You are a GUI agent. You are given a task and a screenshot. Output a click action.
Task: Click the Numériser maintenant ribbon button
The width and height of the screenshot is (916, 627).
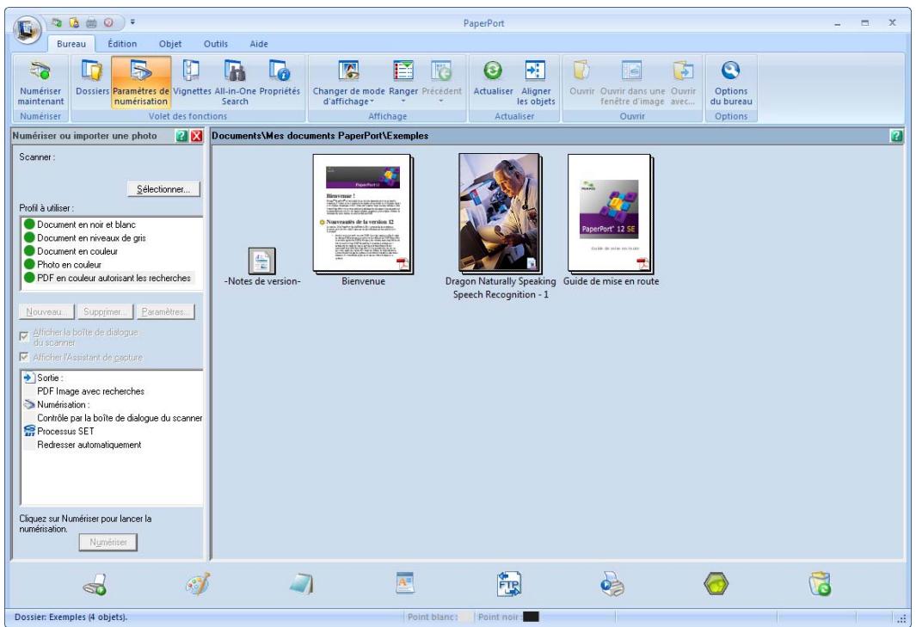click(x=40, y=83)
